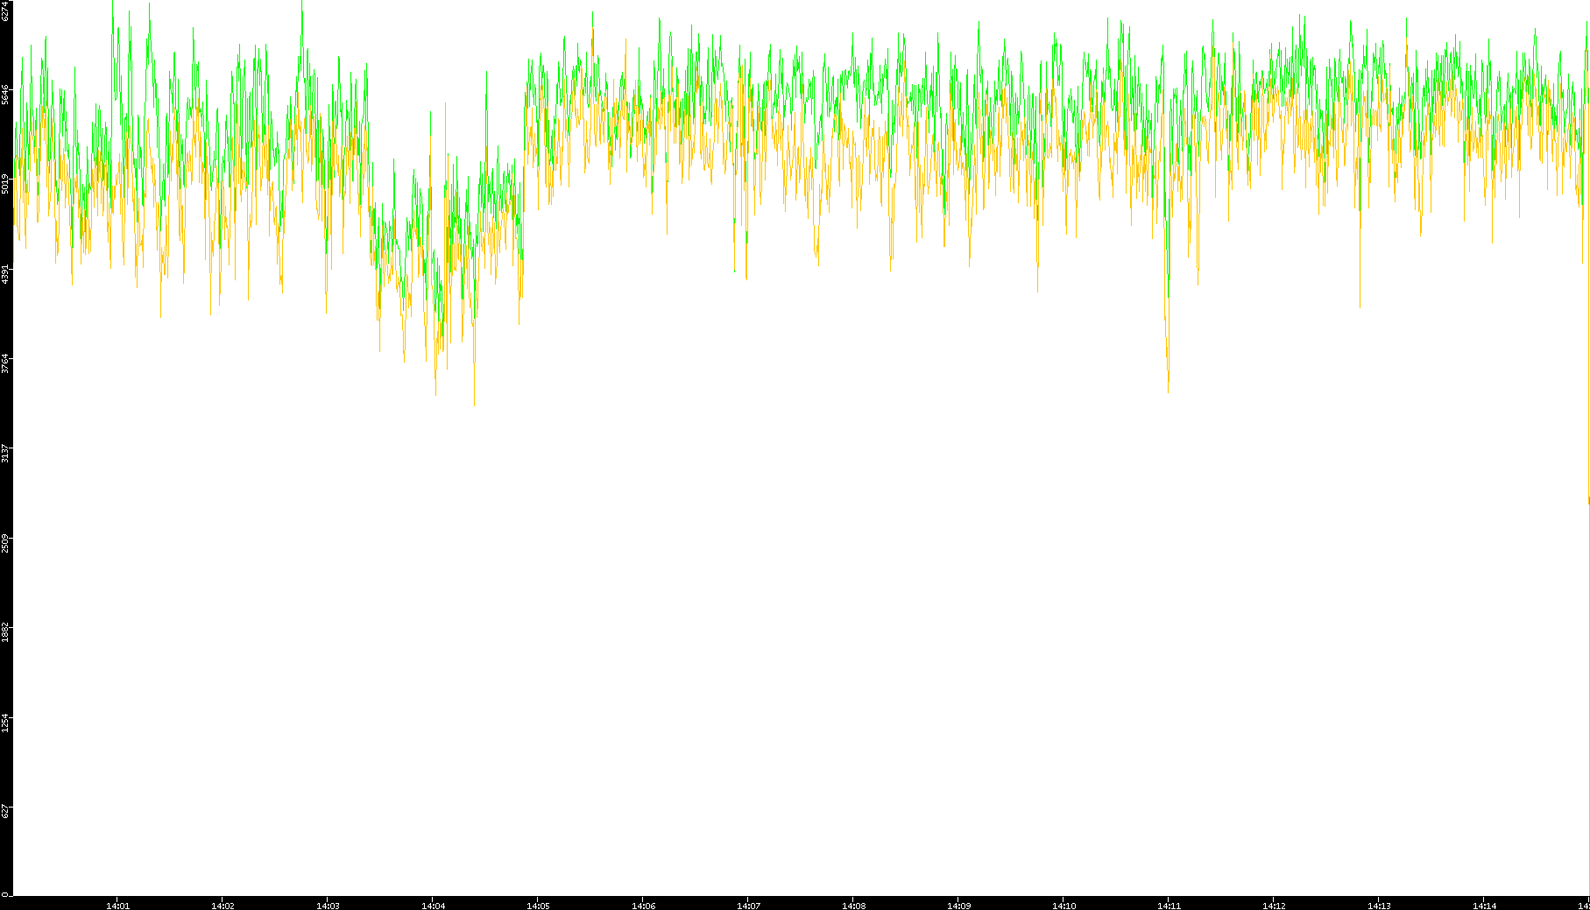This screenshot has width=1590, height=910.
Task: Click the 14:06 time axis label
Action: click(x=643, y=906)
